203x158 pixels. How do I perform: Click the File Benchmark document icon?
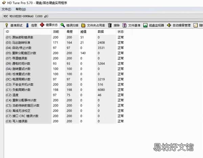[125, 25]
